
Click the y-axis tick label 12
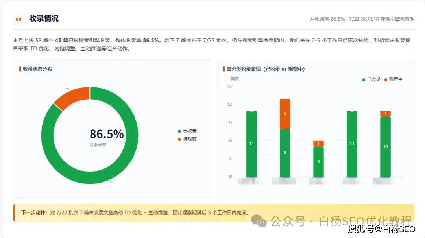[x=229, y=104]
